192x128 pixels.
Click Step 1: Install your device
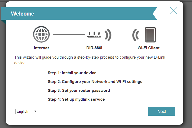(x=72, y=73)
